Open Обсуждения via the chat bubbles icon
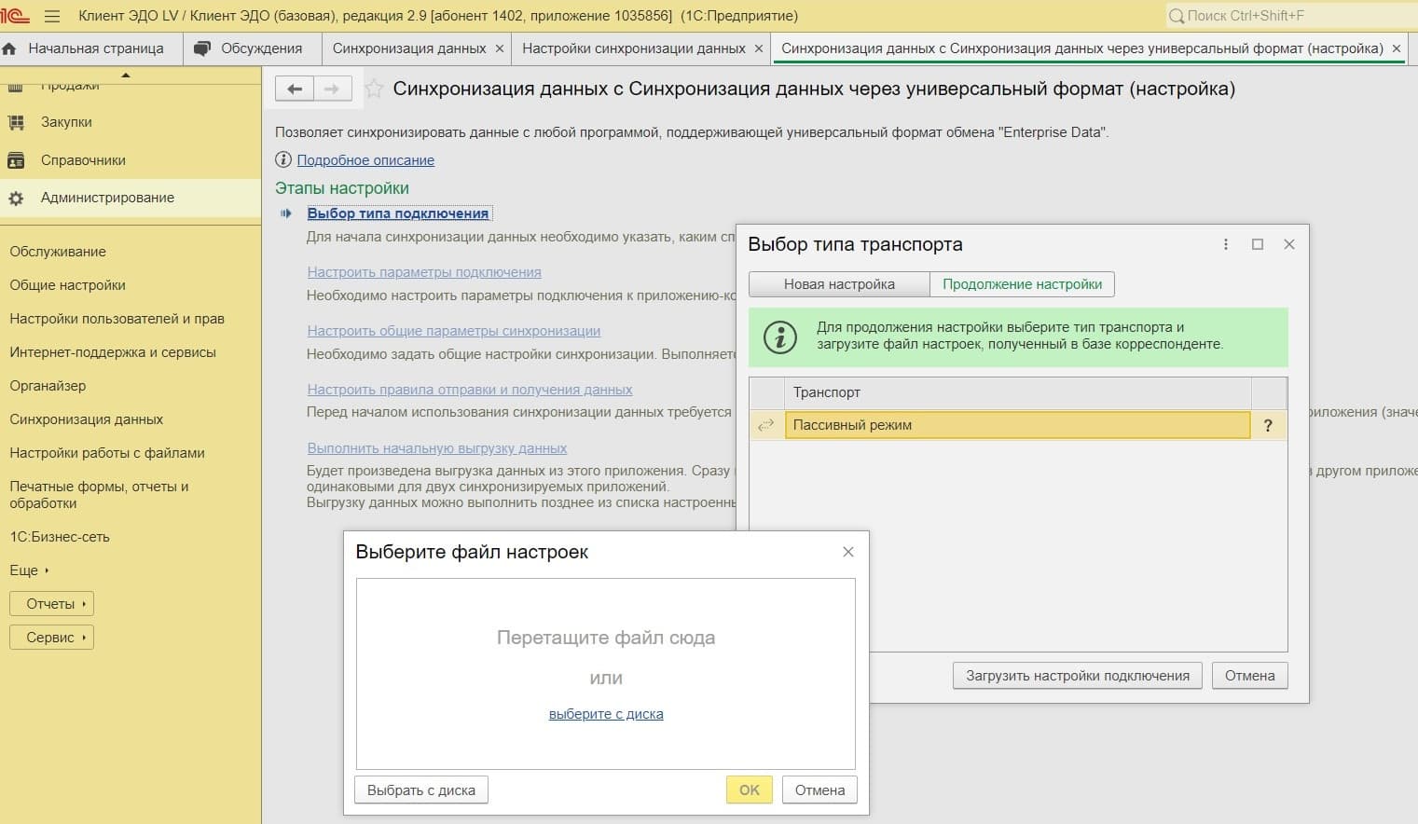 [203, 48]
